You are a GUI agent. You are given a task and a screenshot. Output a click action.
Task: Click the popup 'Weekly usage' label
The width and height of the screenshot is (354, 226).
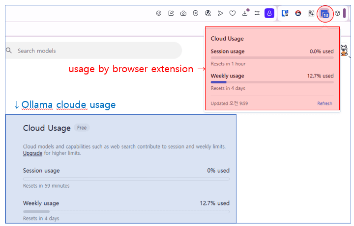(227, 76)
